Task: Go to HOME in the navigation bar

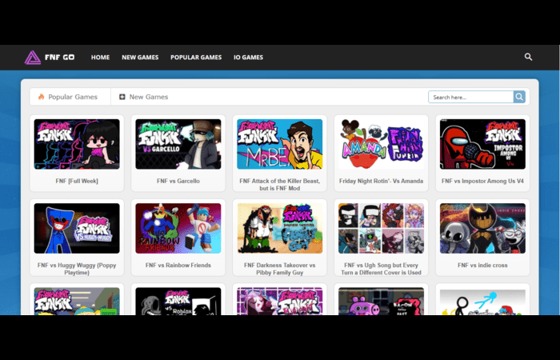Action: 100,57
